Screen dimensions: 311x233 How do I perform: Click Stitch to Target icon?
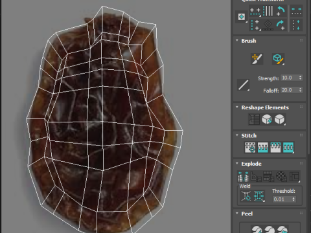[250, 148]
